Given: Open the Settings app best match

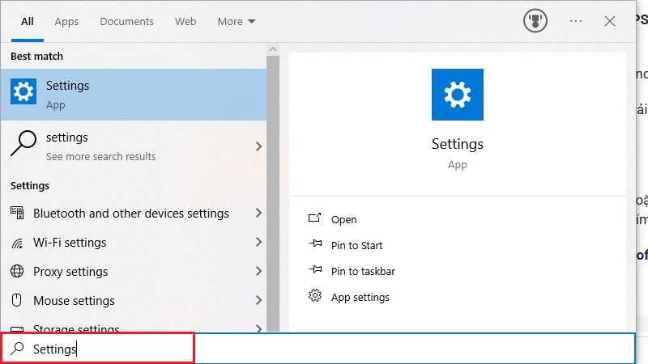Looking at the screenshot, I should (134, 95).
